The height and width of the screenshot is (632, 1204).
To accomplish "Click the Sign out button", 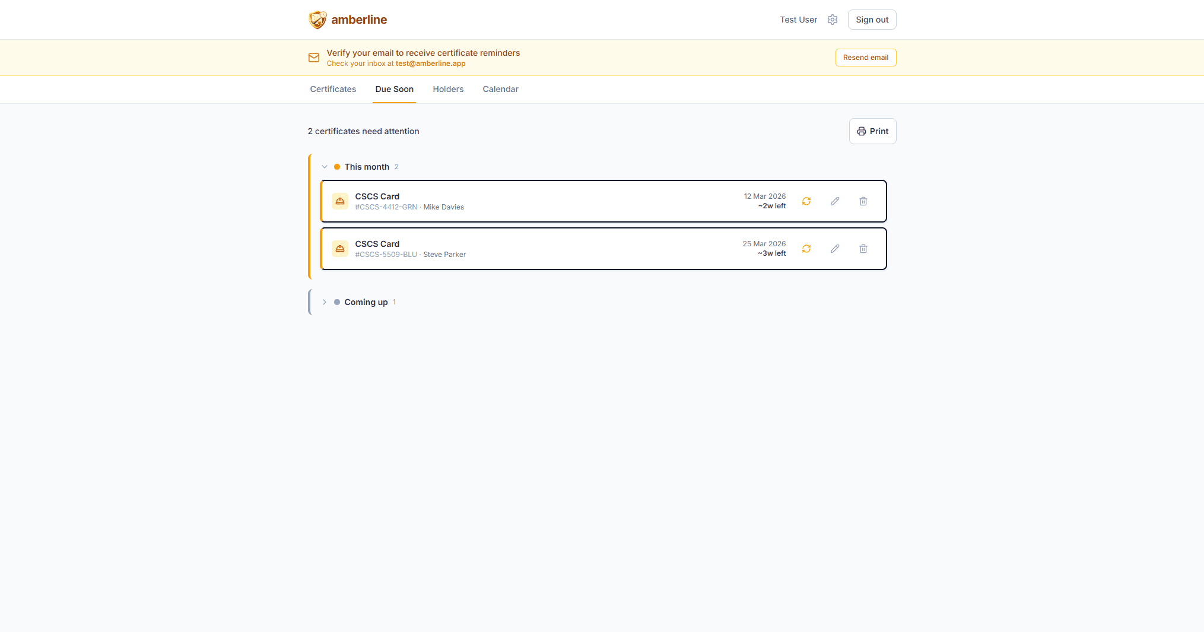I will click(x=872, y=20).
